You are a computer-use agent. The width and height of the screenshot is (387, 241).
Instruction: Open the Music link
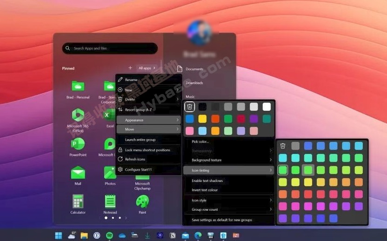tap(190, 97)
